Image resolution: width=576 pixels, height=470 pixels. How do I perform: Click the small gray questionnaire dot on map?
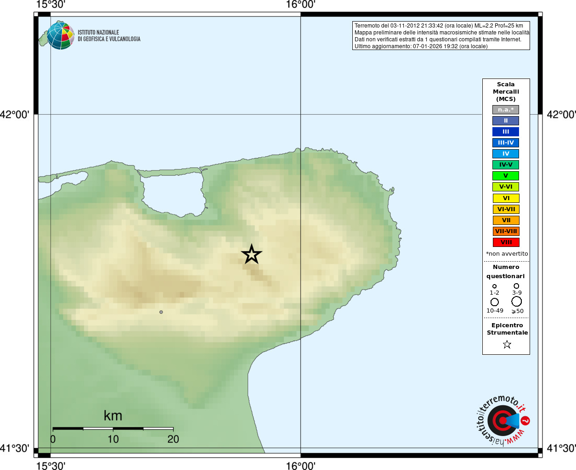pyautogui.click(x=161, y=312)
